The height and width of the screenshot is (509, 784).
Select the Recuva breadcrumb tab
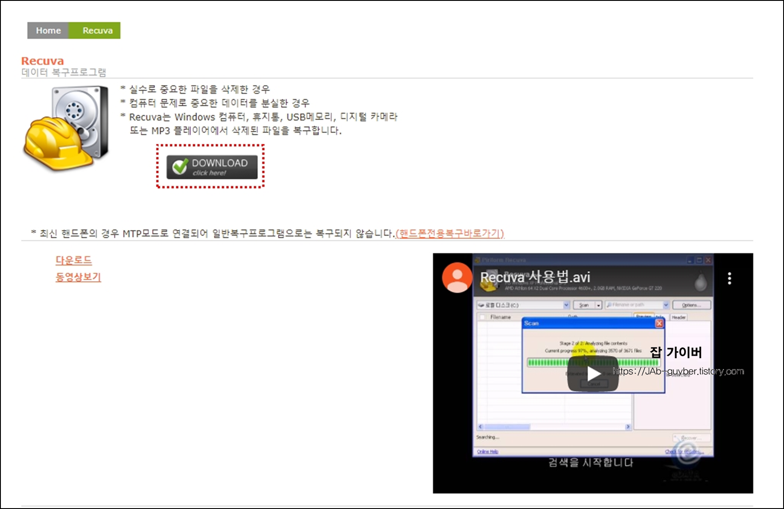click(95, 31)
